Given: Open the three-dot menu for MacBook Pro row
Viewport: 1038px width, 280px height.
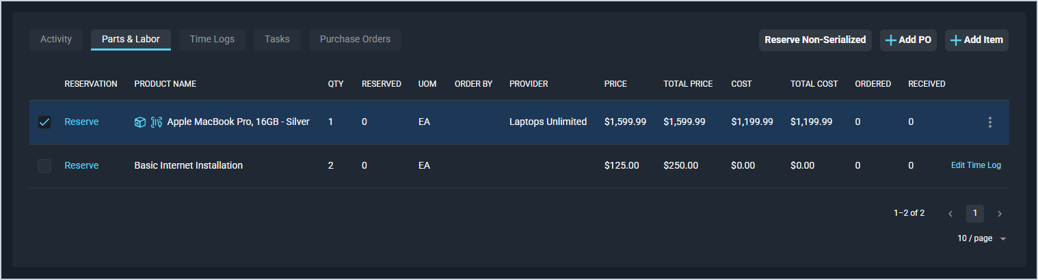Looking at the screenshot, I should [989, 122].
